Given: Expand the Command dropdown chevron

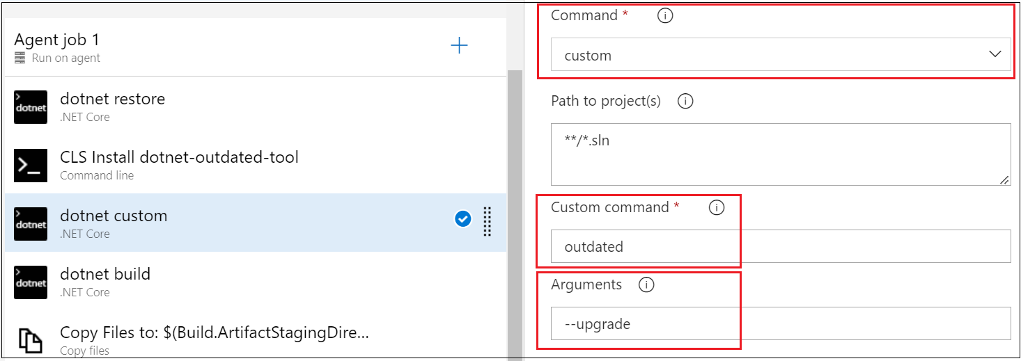Looking at the screenshot, I should point(995,54).
